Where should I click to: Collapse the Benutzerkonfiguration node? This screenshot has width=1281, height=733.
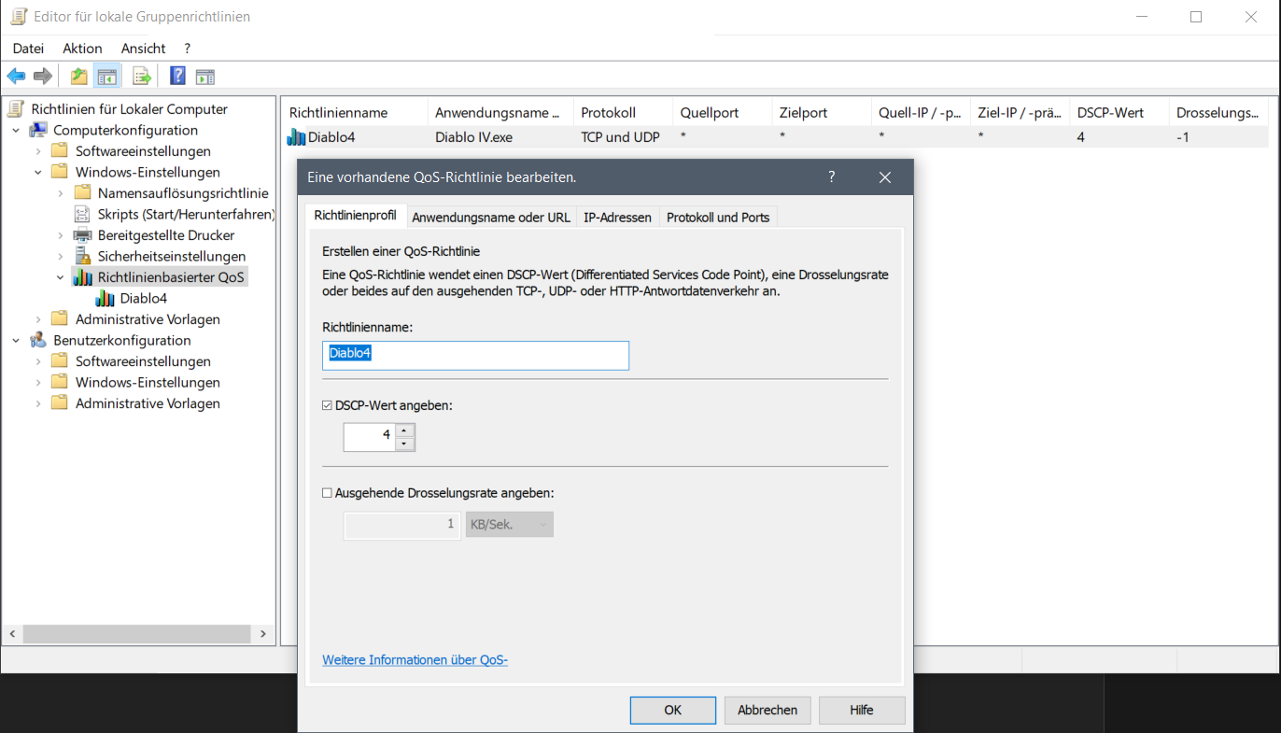point(16,340)
